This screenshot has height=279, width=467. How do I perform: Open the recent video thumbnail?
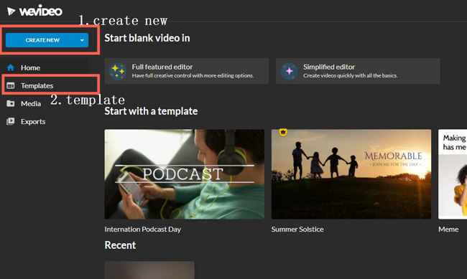pyautogui.click(x=149, y=270)
